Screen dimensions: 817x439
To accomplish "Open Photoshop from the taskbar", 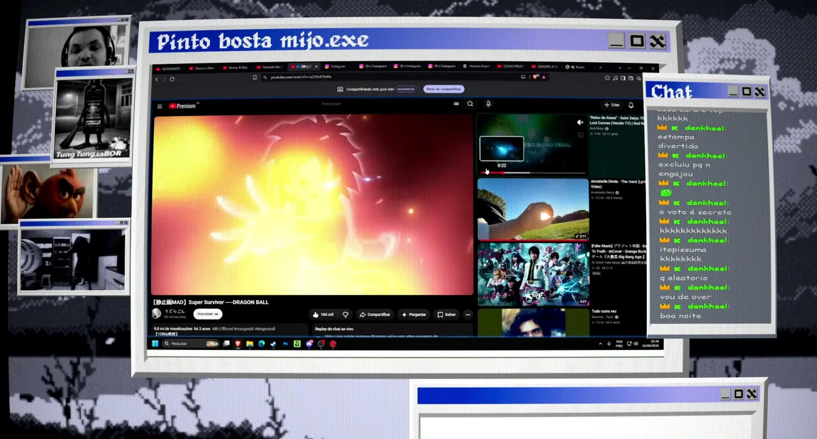I will point(285,344).
